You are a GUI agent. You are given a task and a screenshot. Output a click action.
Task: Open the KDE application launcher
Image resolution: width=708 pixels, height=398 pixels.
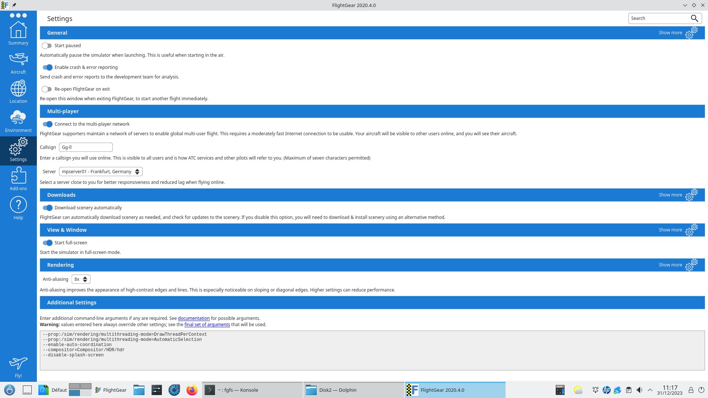[10, 390]
